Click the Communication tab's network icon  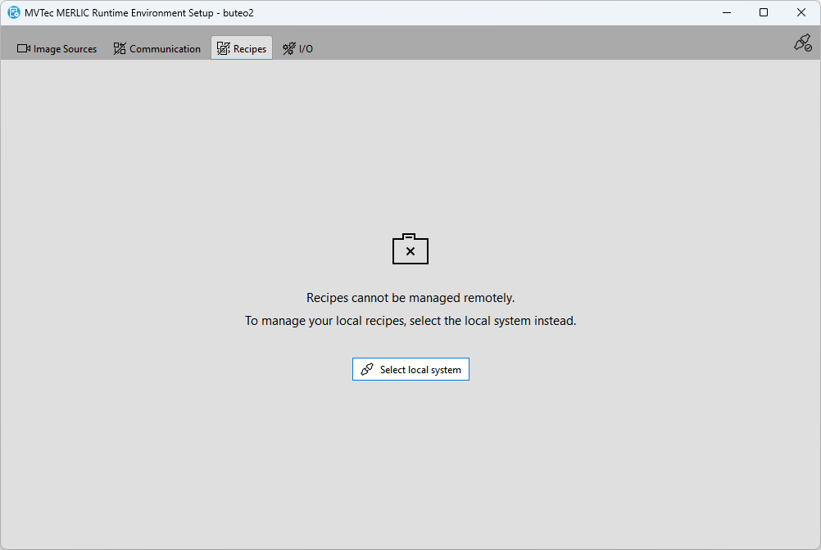tap(120, 49)
